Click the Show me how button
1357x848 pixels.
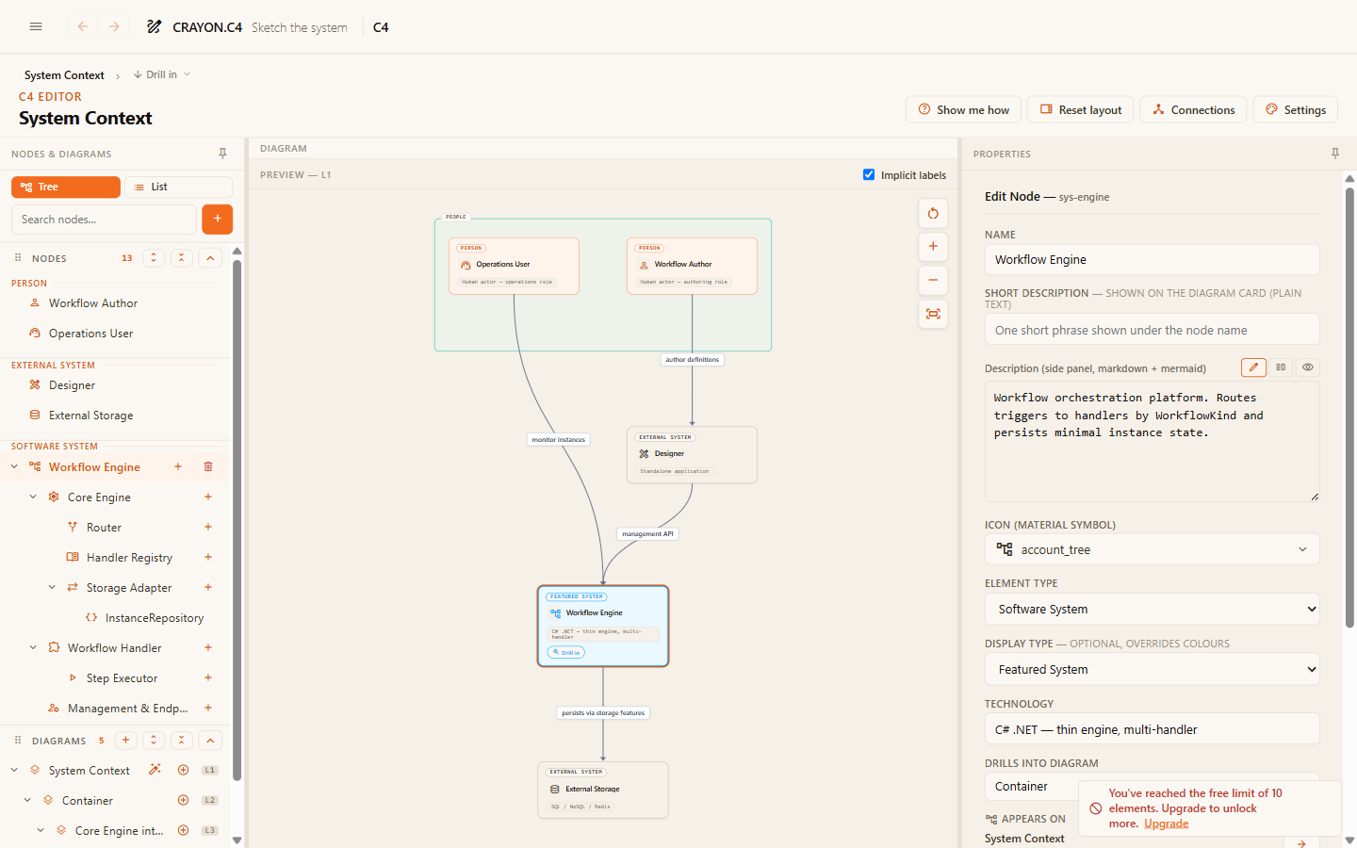(x=963, y=109)
